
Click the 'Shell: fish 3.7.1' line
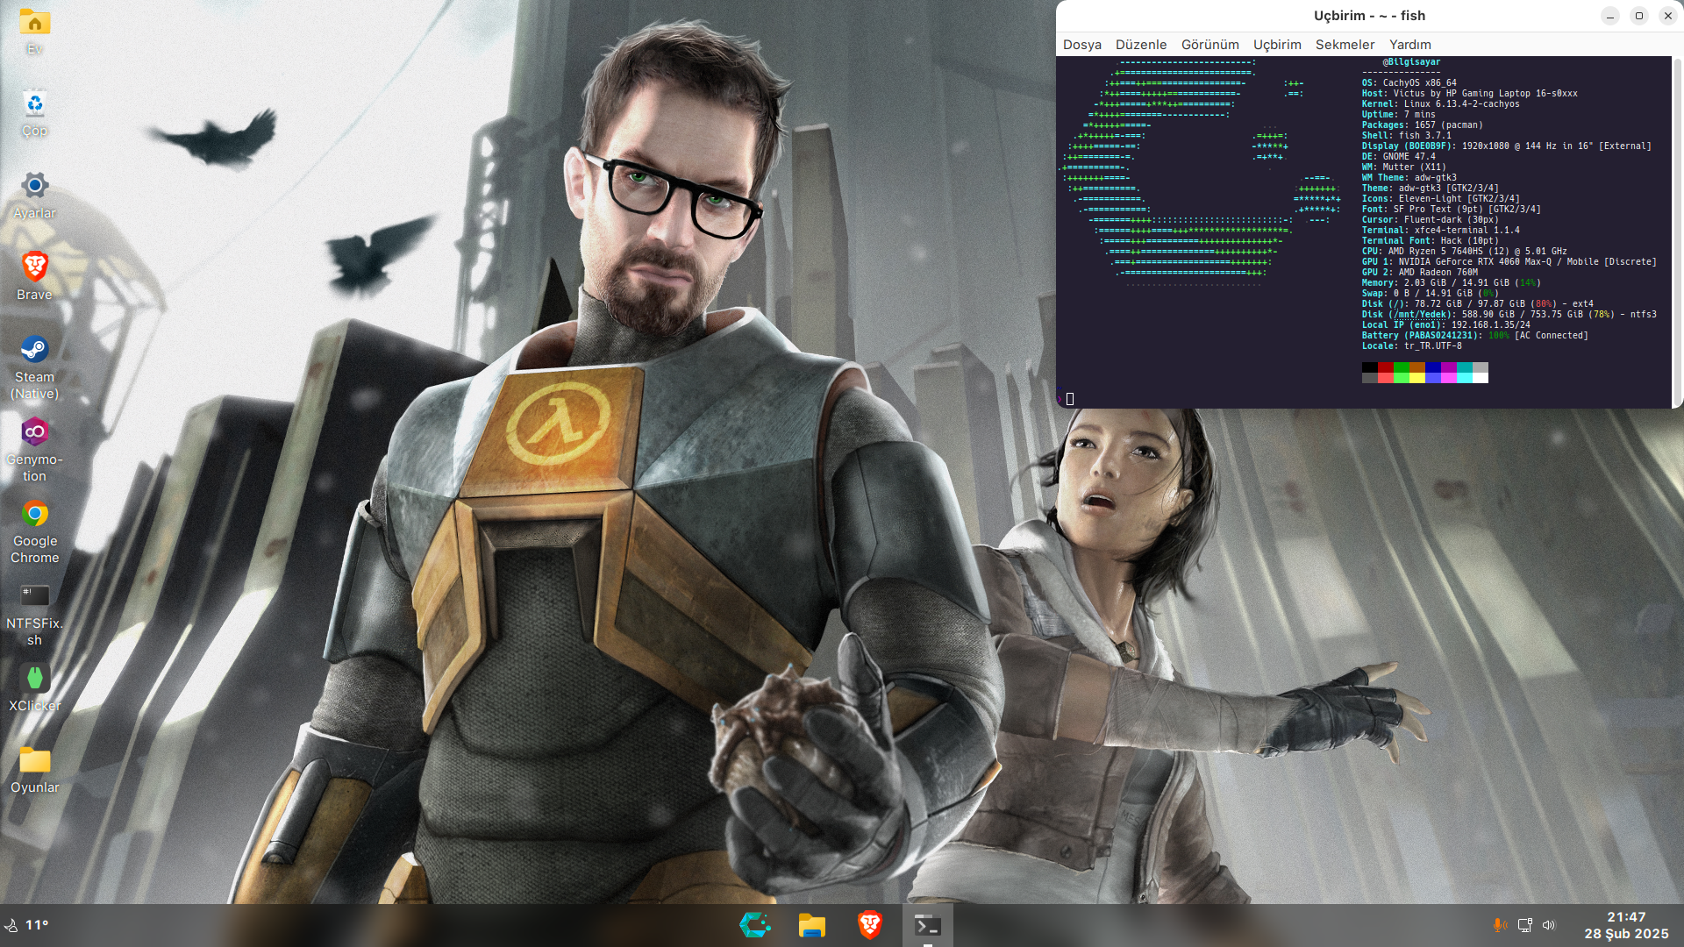1407,136
